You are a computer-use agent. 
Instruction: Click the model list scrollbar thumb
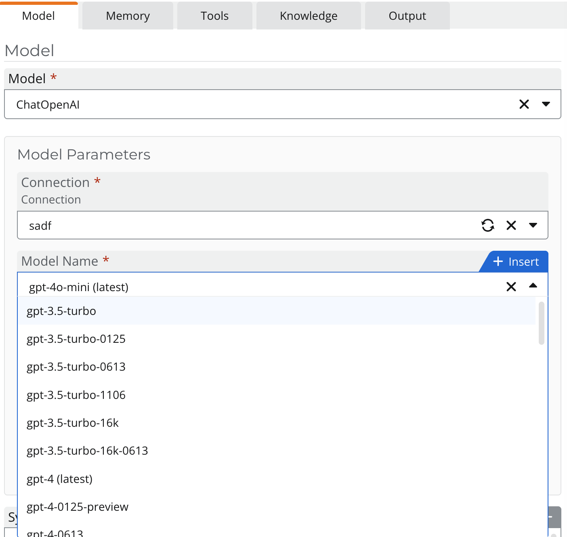tap(541, 323)
